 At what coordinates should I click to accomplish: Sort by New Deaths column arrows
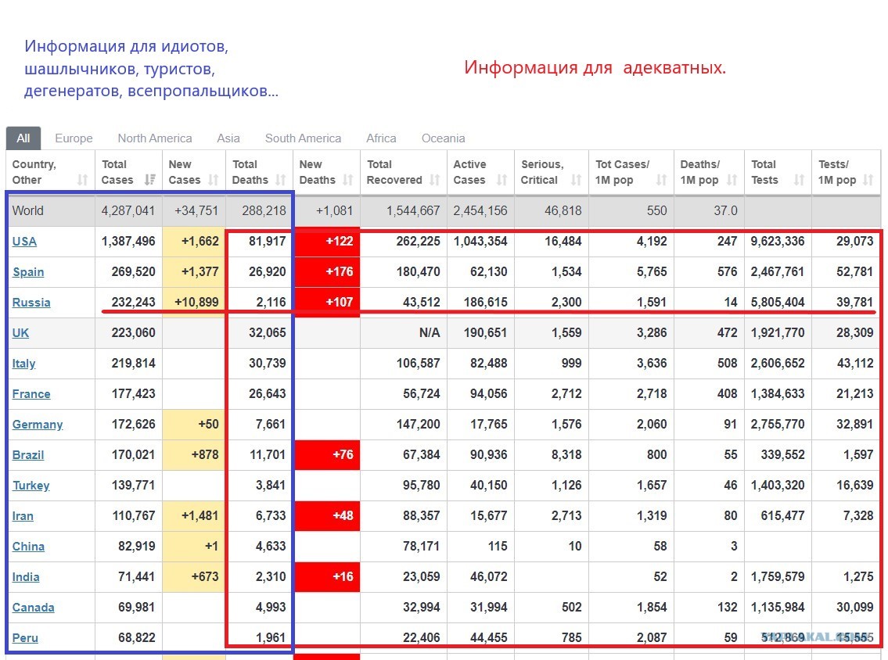coord(348,180)
